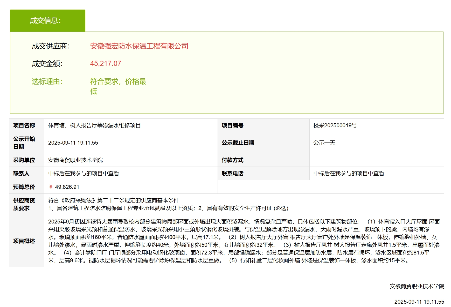Click the timestamp at page bottom right

pyautogui.click(x=419, y=302)
